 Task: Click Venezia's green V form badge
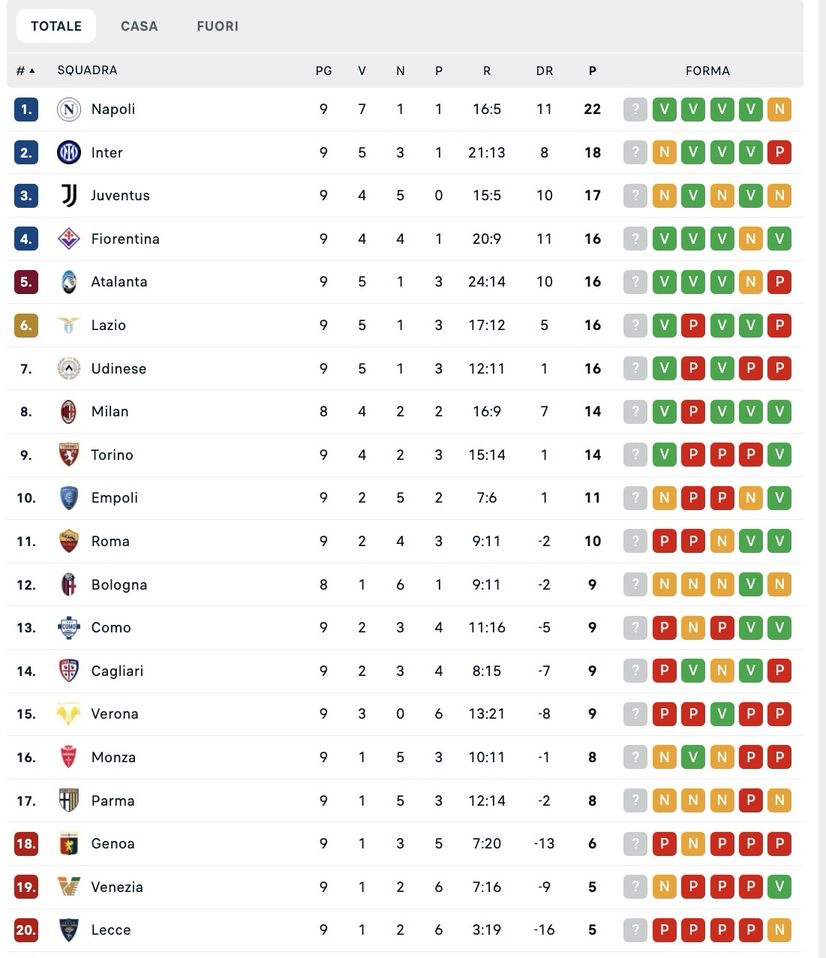coord(779,887)
